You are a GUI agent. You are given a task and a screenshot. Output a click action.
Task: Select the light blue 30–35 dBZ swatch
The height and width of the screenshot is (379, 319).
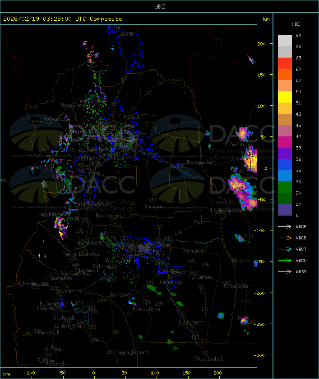(285, 176)
